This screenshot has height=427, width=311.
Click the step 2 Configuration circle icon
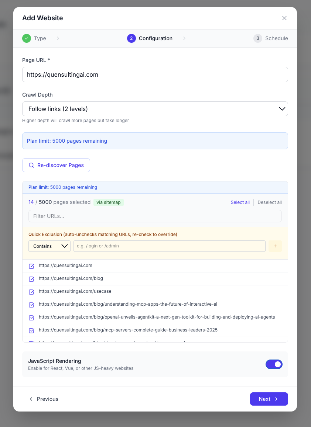131,38
